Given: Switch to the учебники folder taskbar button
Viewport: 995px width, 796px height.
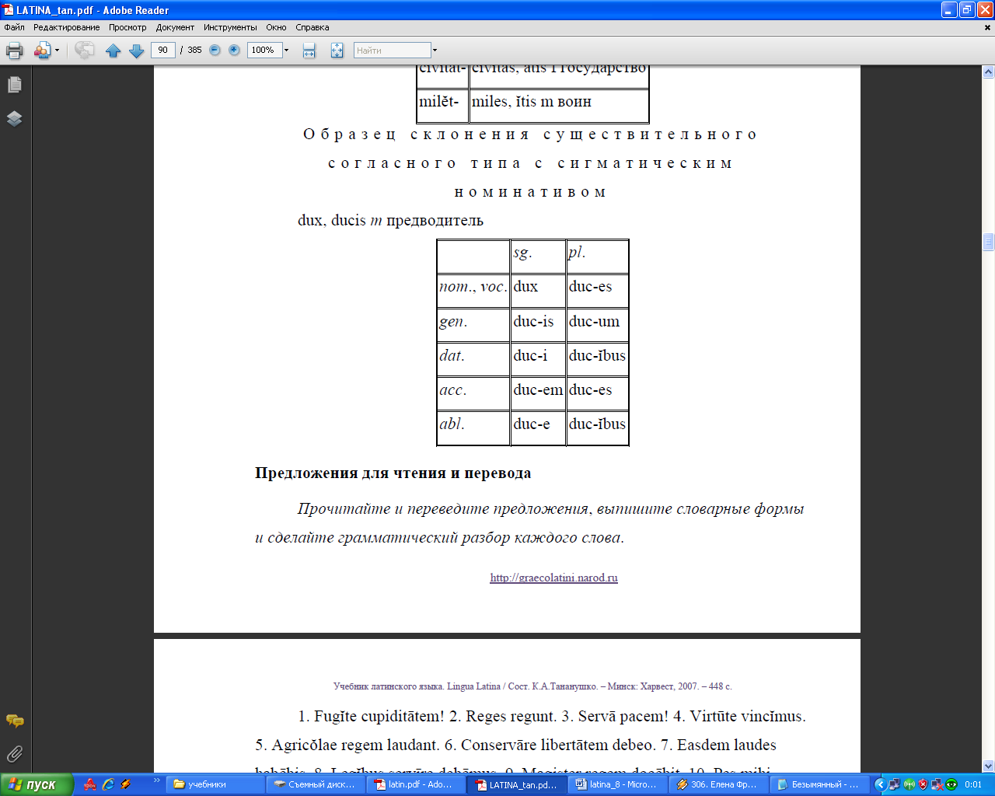Looking at the screenshot, I should [215, 784].
